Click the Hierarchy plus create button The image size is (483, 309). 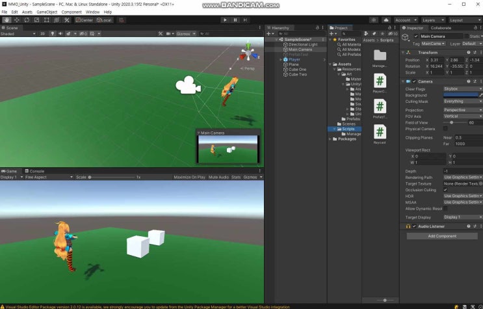tap(270, 34)
